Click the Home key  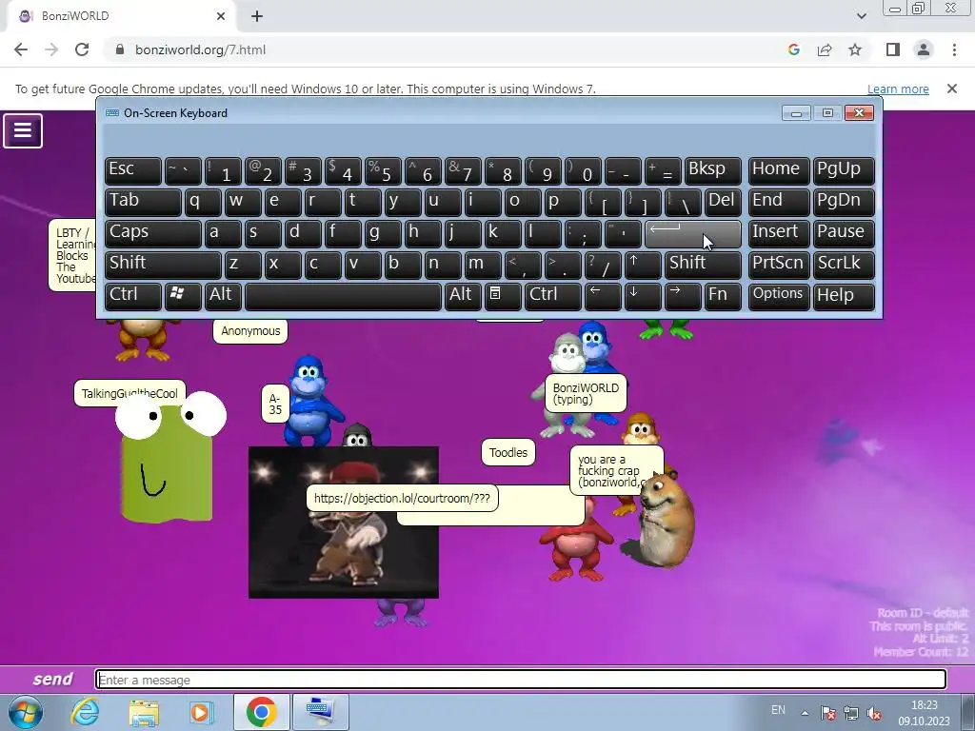(779, 169)
